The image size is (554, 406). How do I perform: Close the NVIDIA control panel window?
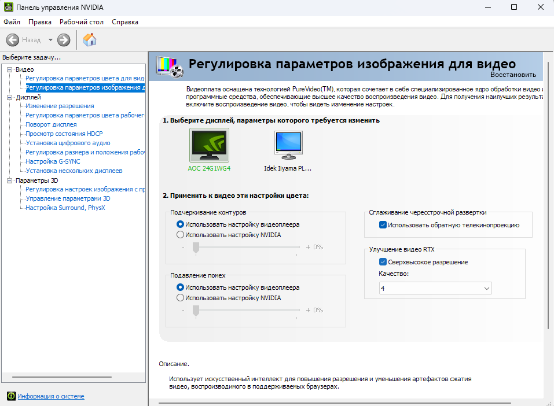541,7
